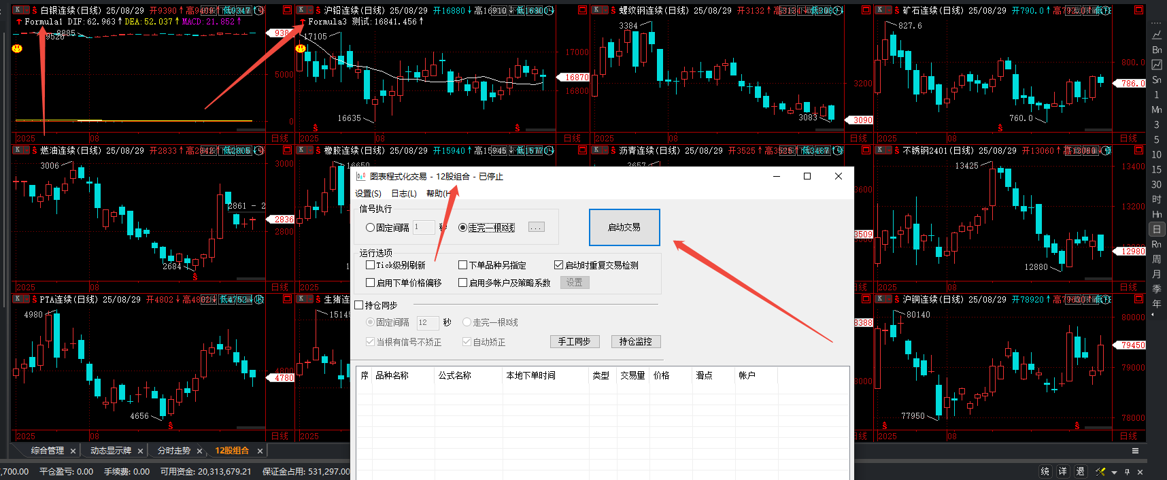This screenshot has height=480, width=1167.
Task: Select the 15 minute period
Action: [x=1157, y=170]
